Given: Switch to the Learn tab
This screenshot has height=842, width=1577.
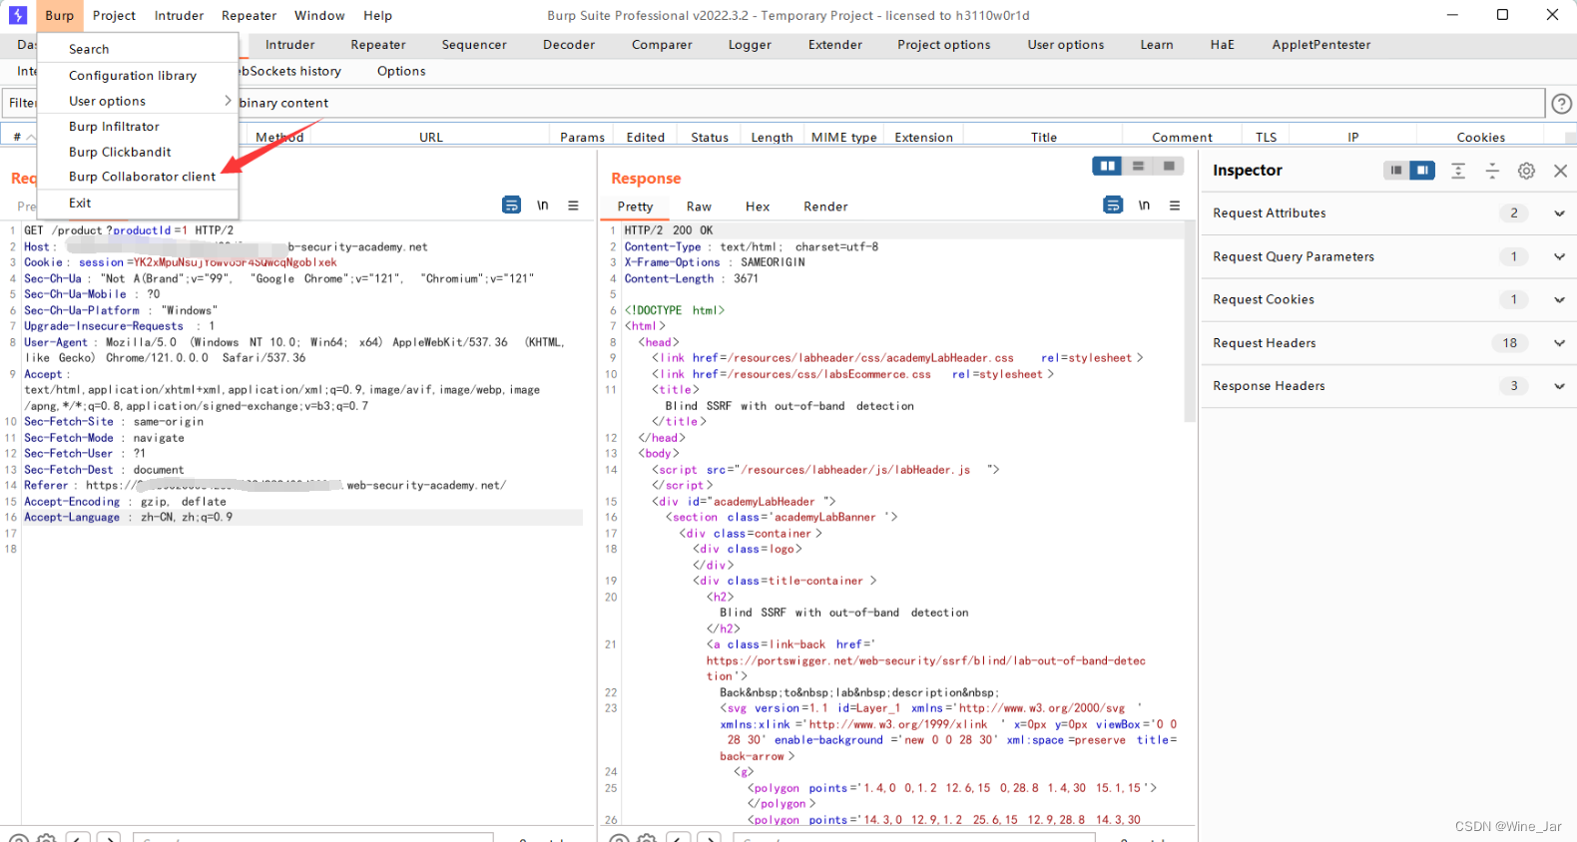Looking at the screenshot, I should click(x=1157, y=45).
